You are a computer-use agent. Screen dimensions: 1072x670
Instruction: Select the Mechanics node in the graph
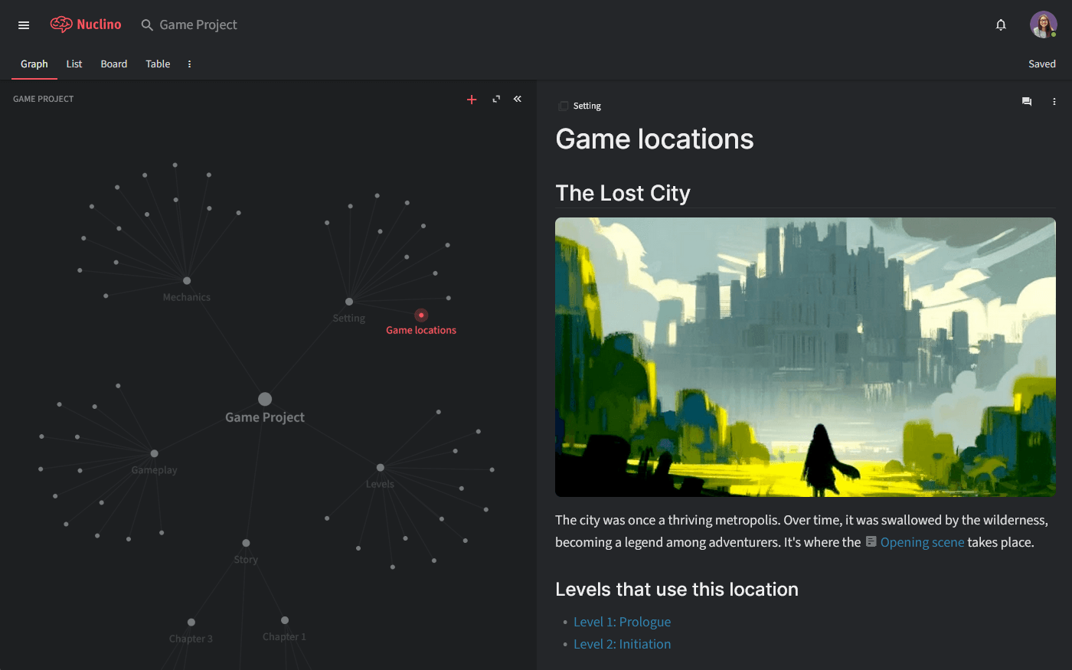(186, 281)
